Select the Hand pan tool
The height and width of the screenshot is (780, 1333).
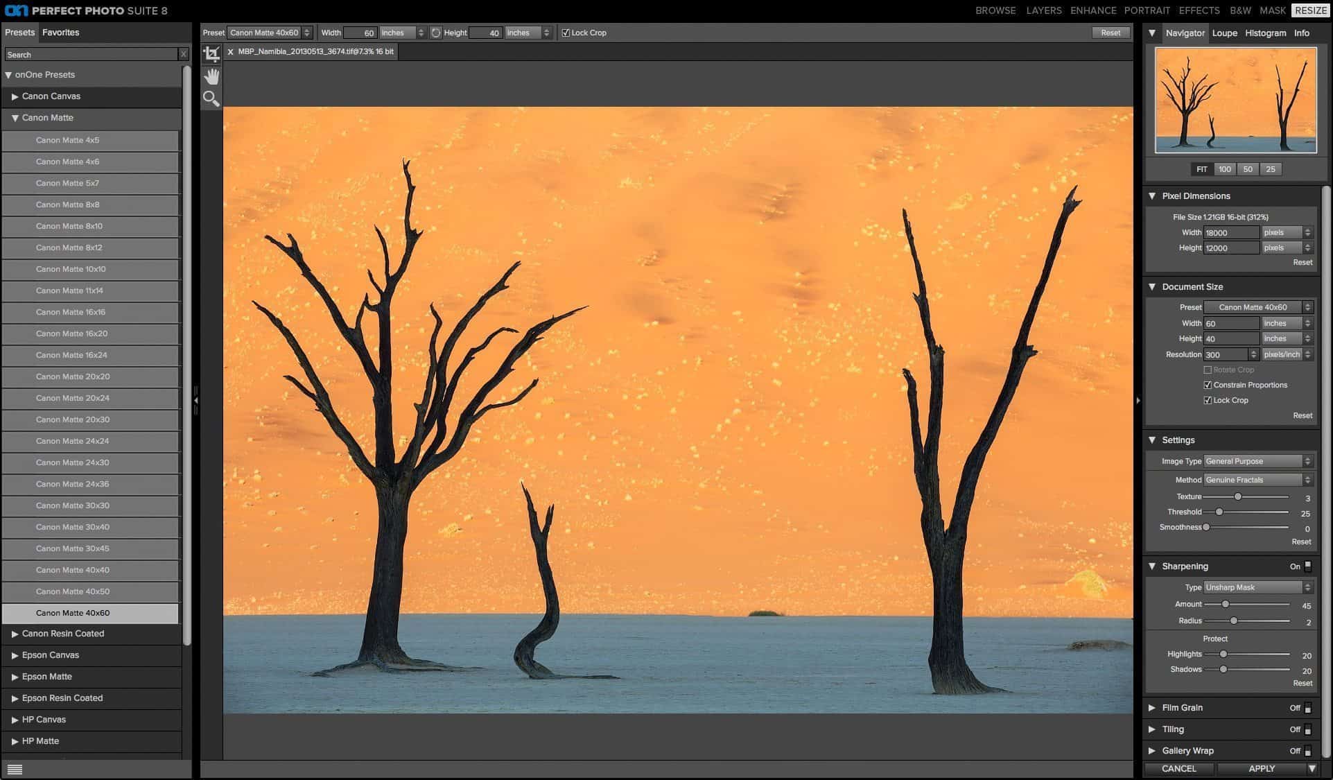pyautogui.click(x=211, y=76)
